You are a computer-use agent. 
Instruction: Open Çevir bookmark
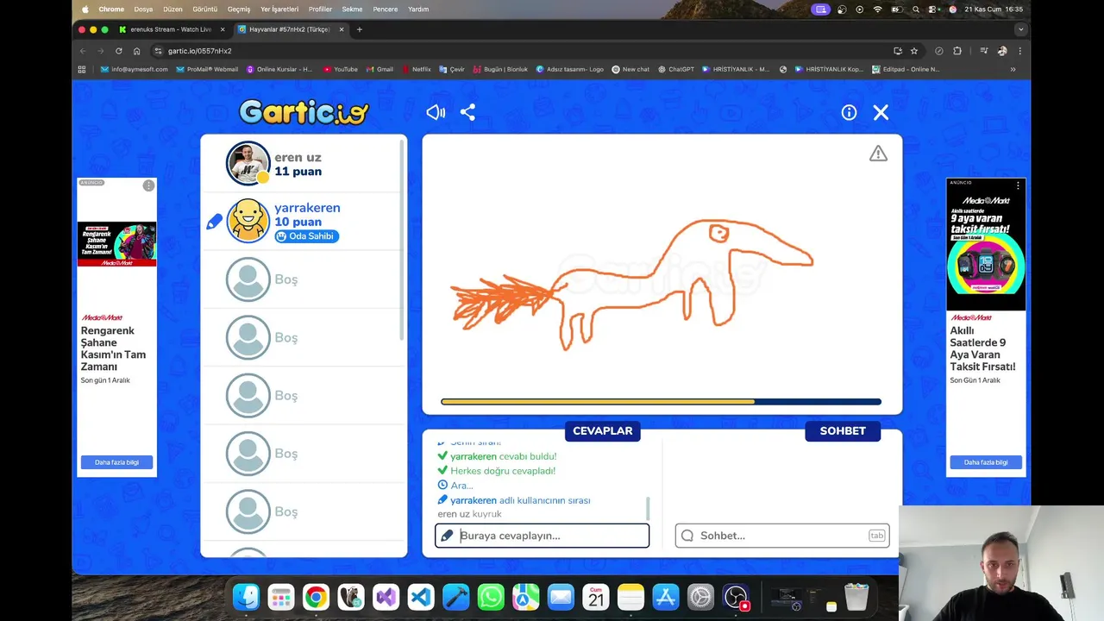click(452, 69)
